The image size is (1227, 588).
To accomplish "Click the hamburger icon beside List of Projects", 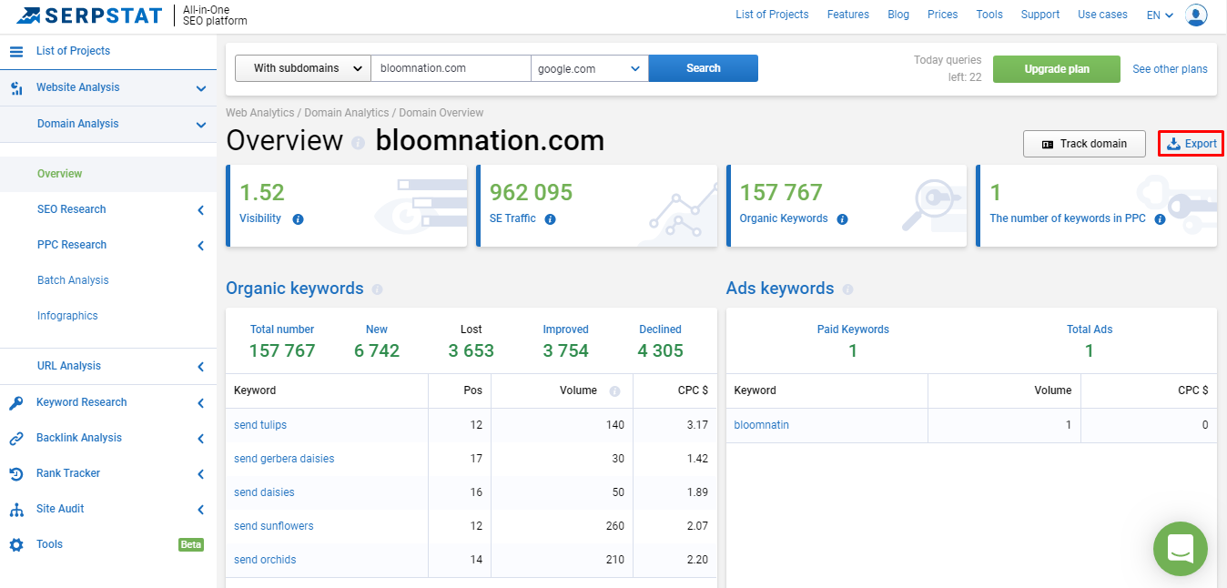I will 16,51.
